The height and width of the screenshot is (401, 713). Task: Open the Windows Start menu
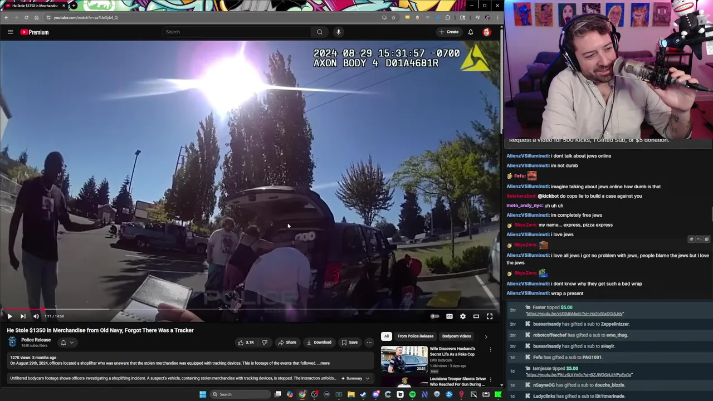tap(203, 394)
